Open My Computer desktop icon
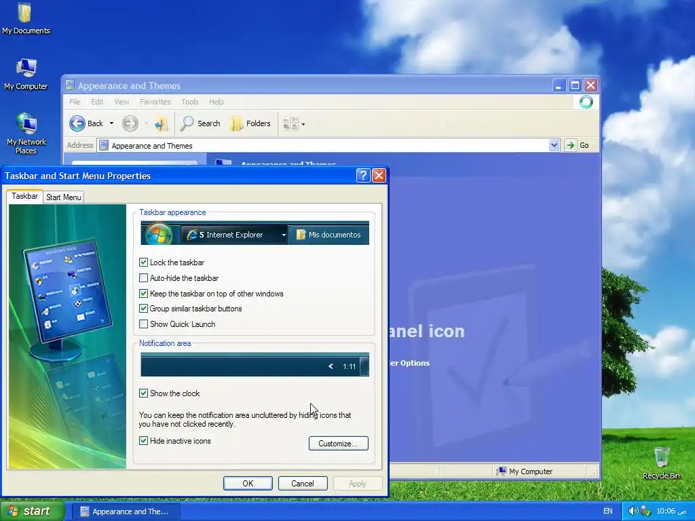 click(26, 75)
